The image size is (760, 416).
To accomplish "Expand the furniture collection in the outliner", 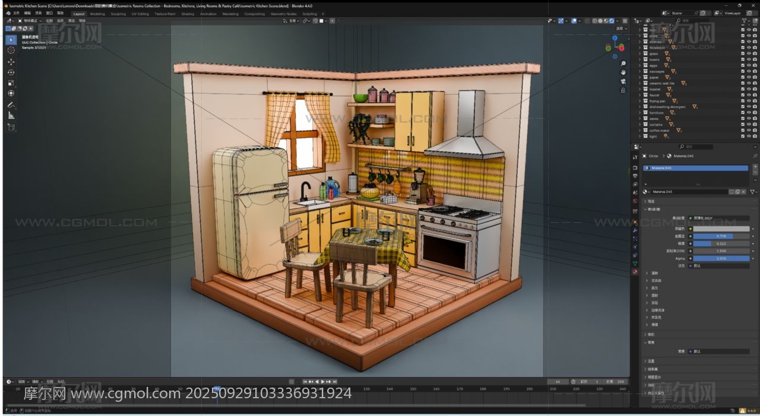I will [x=639, y=113].
